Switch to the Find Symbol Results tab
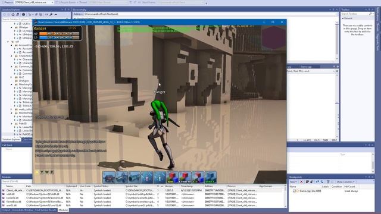This screenshot has width=381, height=214. coord(46,210)
